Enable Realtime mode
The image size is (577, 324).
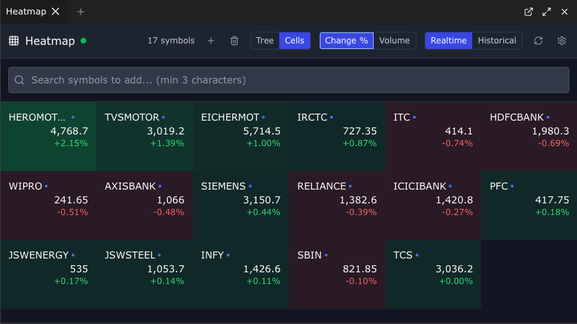(449, 41)
